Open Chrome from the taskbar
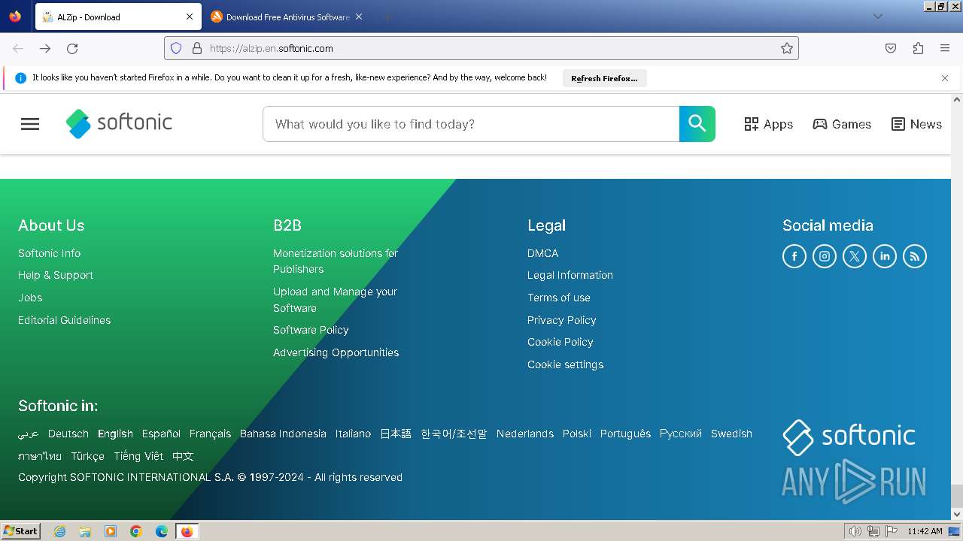 (x=136, y=531)
